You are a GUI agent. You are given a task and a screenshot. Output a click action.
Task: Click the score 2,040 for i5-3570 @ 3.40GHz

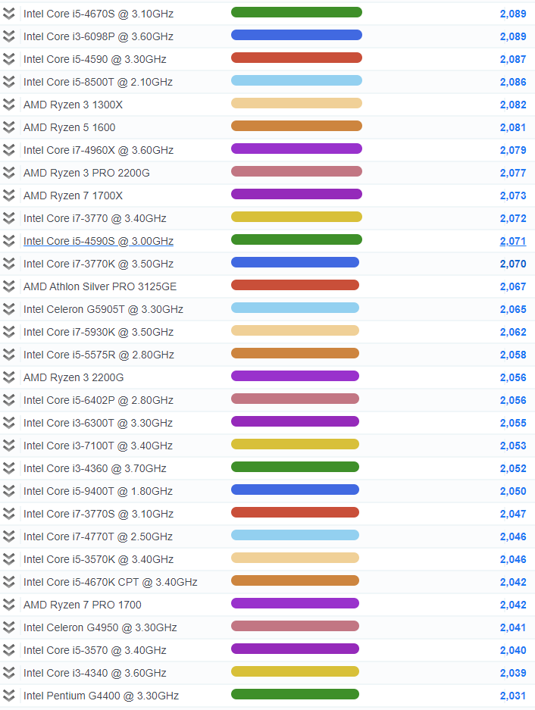pos(513,650)
